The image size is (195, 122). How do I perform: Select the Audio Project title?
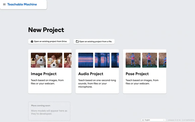click(x=91, y=74)
